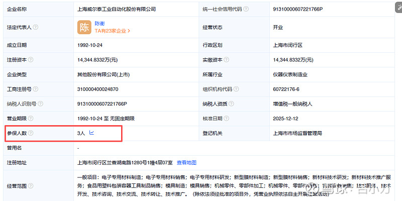Click the 企业类型 label cell
Image resolution: width=402 pixels, height=201 pixels.
coord(39,74)
